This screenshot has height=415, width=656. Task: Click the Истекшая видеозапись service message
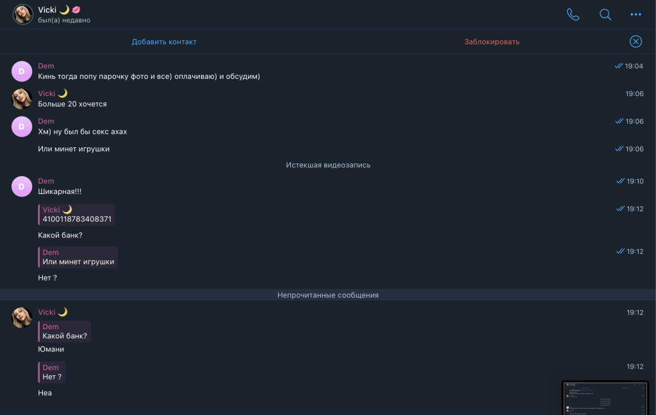[x=328, y=165]
